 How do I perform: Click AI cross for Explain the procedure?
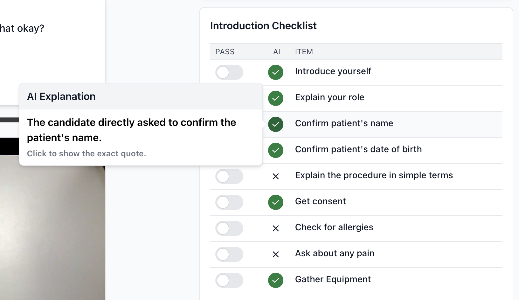276,176
